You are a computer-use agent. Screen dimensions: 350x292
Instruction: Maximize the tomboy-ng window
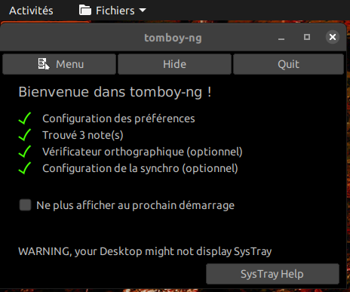[x=307, y=37]
